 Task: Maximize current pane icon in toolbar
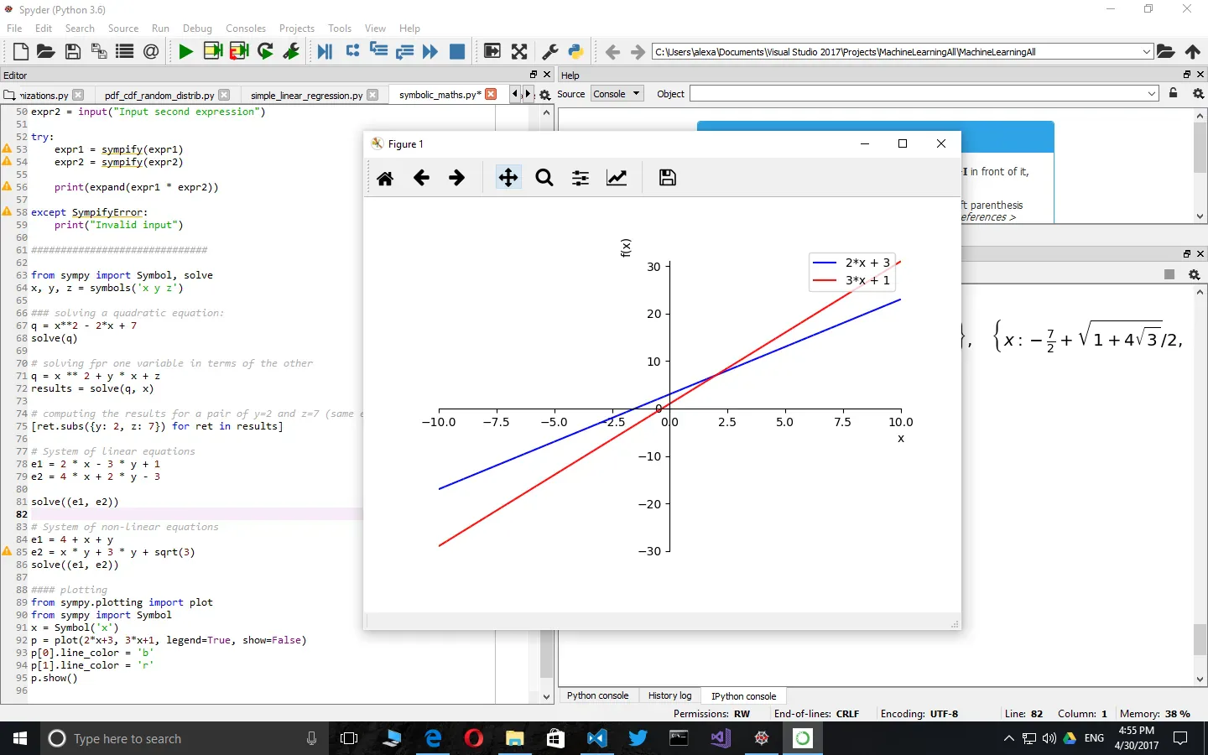pyautogui.click(x=519, y=52)
